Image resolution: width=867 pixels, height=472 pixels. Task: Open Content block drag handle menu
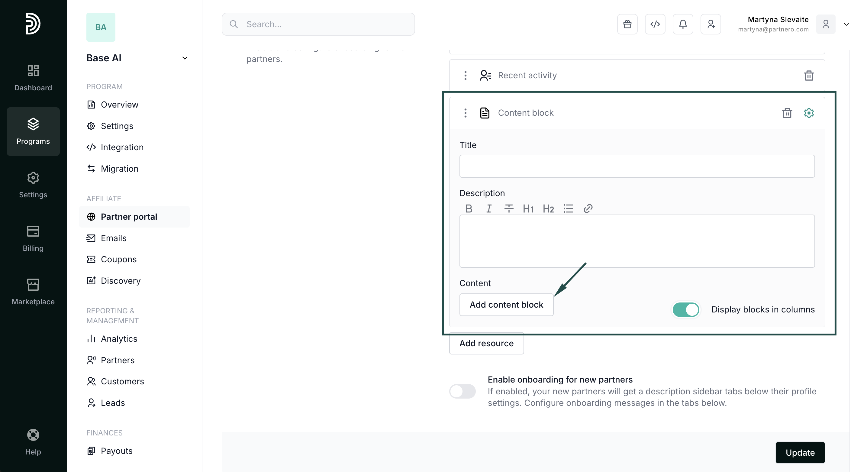465,113
